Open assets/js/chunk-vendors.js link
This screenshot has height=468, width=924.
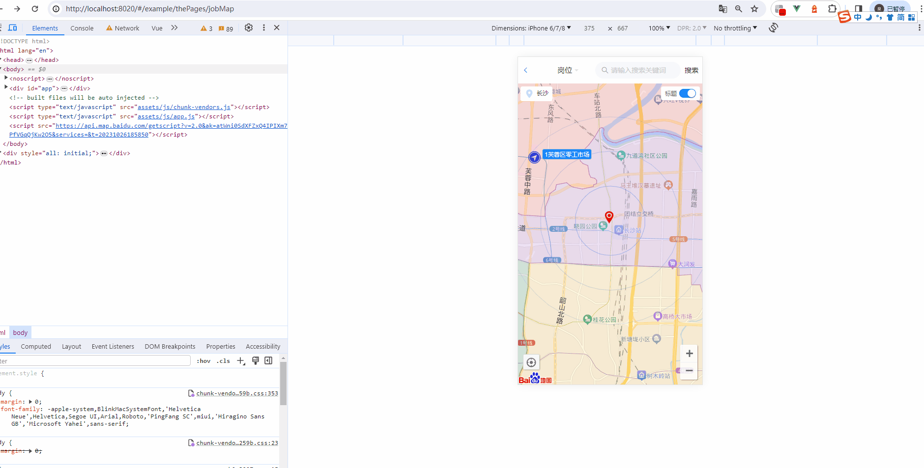(x=184, y=107)
